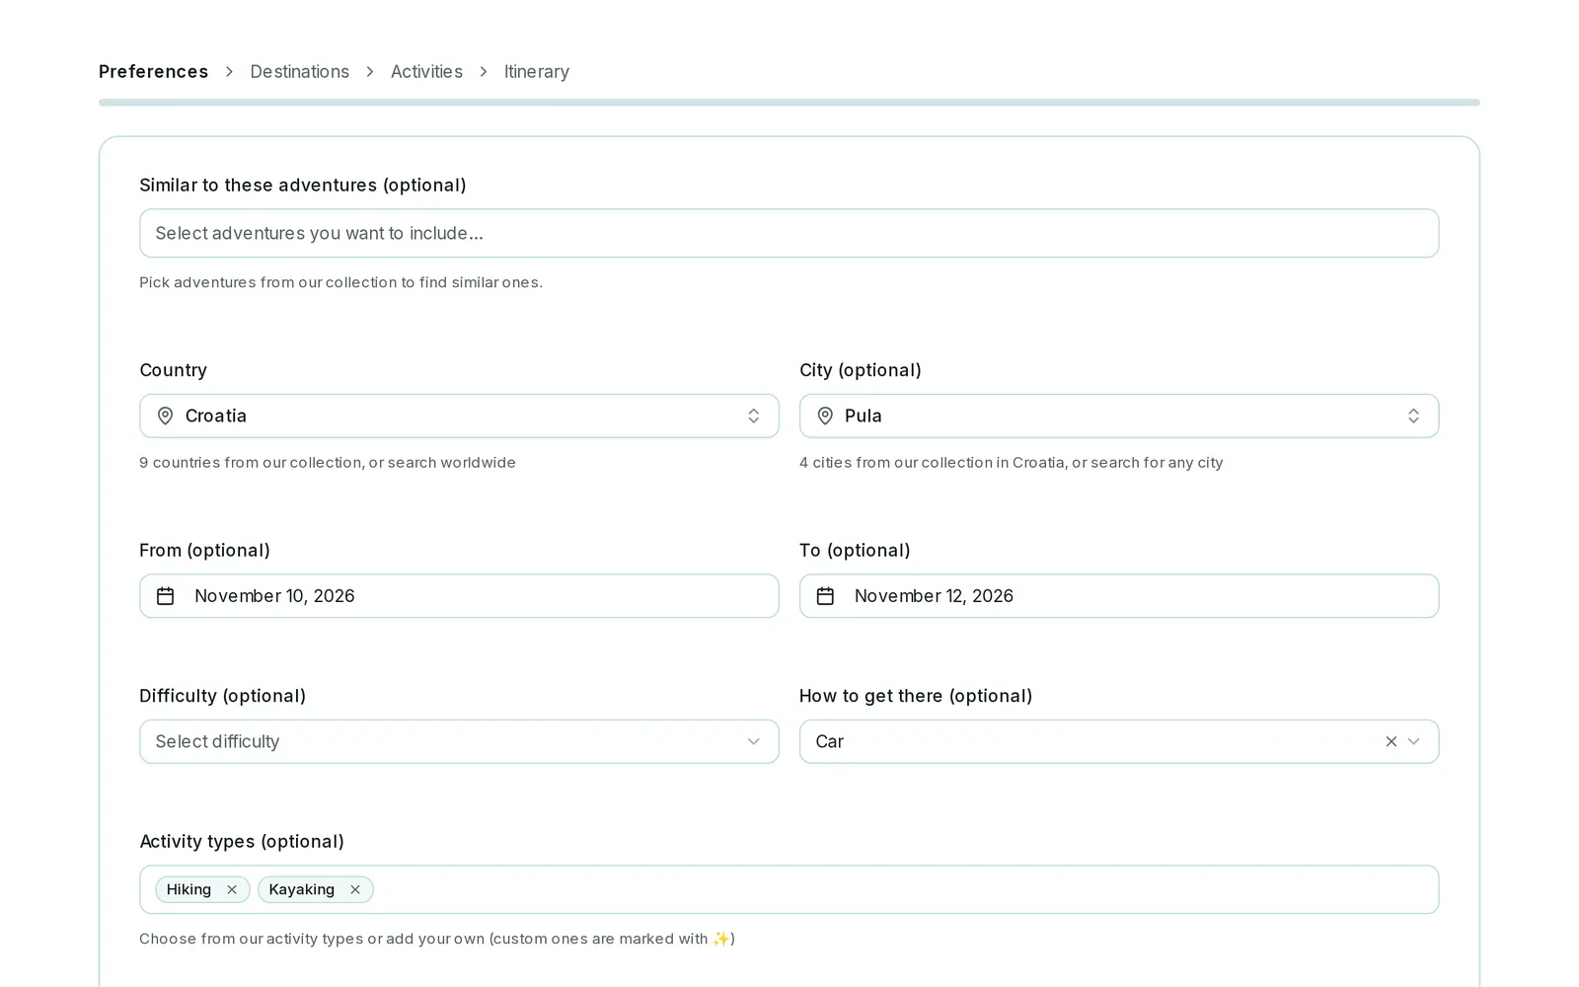
Task: Click the Hiking tag label
Action: tap(188, 889)
